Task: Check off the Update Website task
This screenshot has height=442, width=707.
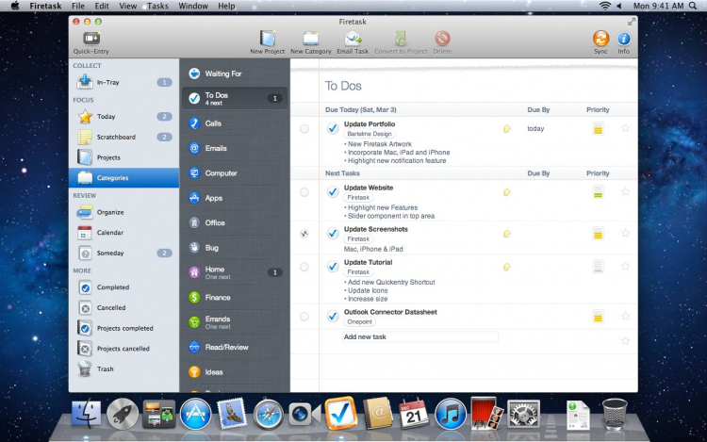Action: [333, 192]
